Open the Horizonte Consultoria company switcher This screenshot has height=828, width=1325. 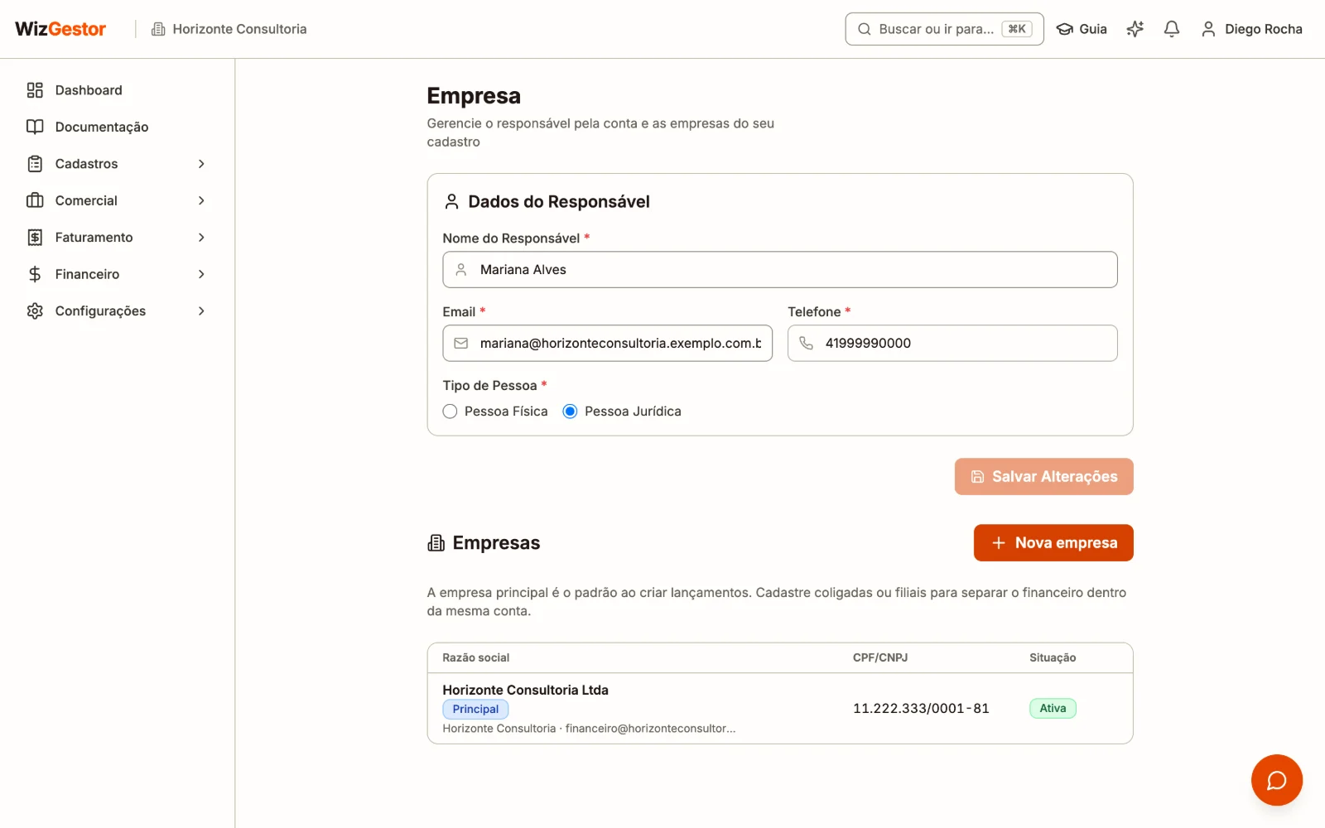pyautogui.click(x=229, y=29)
